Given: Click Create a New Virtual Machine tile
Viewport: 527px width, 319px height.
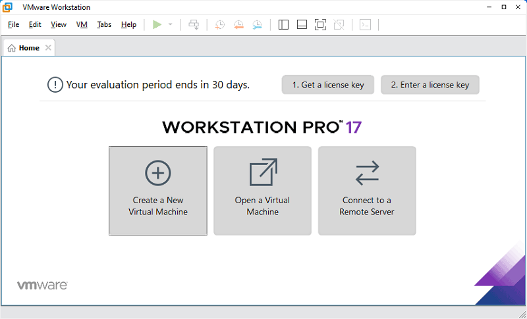Looking at the screenshot, I should (158, 191).
